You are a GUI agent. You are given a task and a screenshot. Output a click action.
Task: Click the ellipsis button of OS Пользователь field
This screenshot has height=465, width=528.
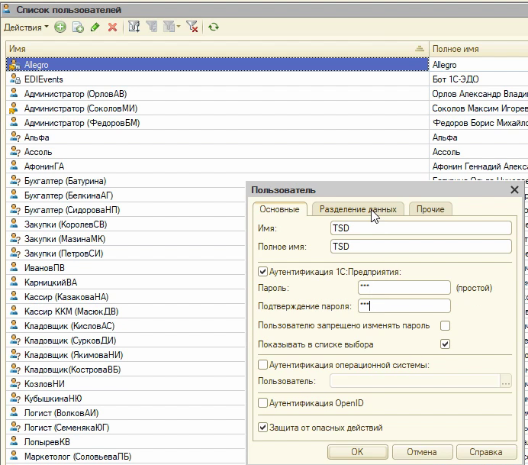[506, 381]
